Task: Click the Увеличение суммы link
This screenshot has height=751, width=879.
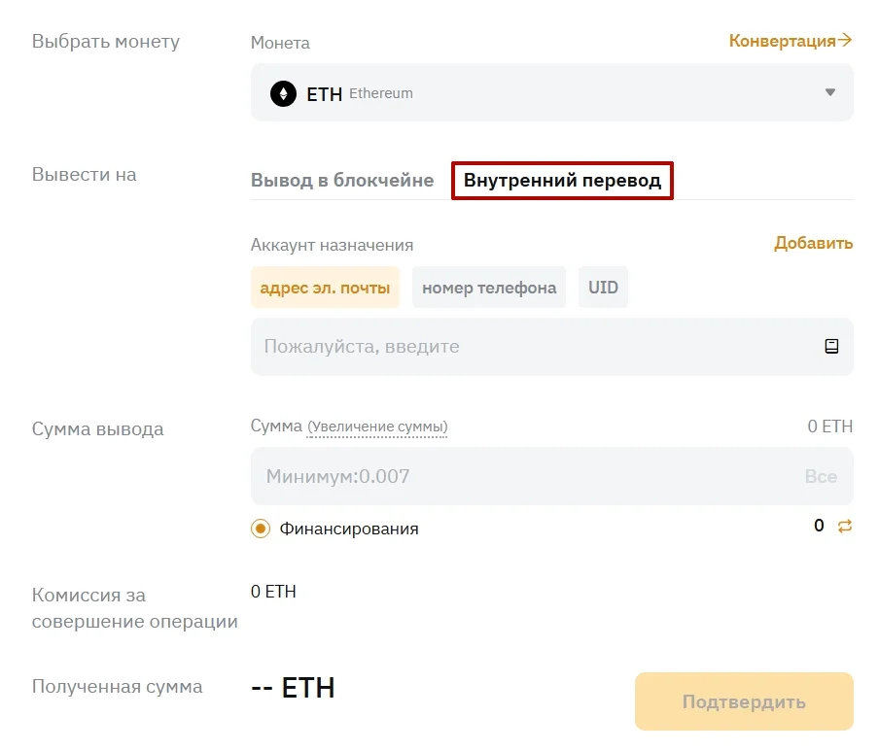Action: [x=377, y=427]
